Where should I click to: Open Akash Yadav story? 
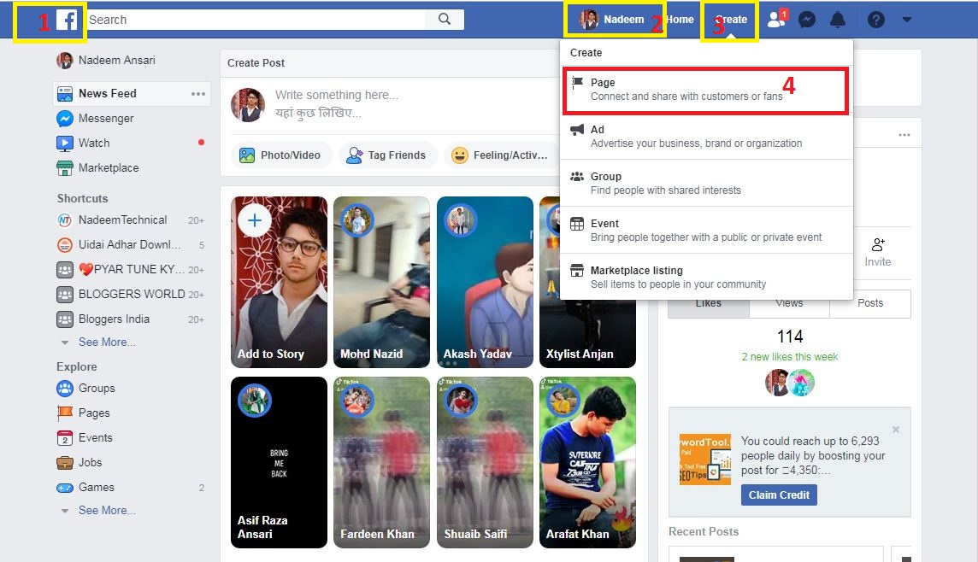click(x=485, y=282)
